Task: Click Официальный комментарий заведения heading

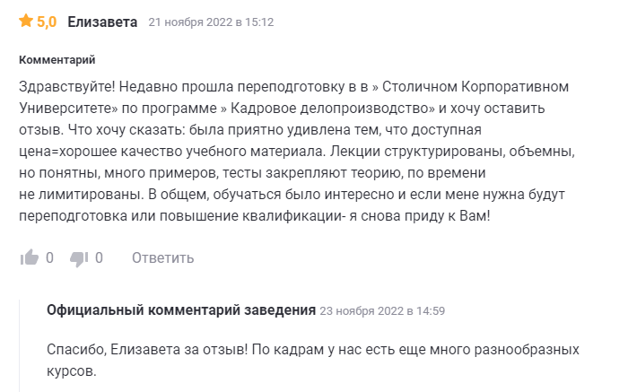Action: click(181, 309)
